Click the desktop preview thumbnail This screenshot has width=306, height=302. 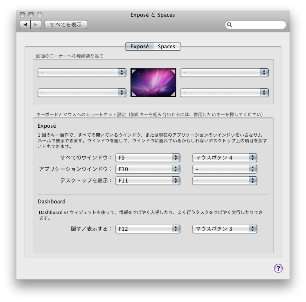click(x=153, y=83)
